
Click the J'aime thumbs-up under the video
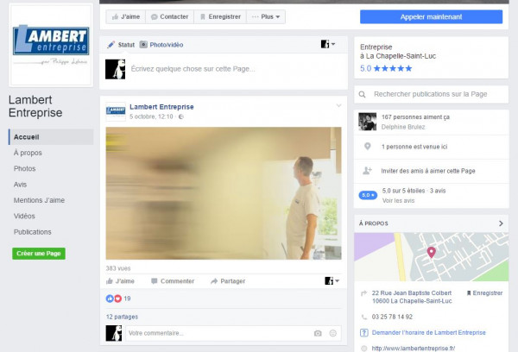point(120,281)
